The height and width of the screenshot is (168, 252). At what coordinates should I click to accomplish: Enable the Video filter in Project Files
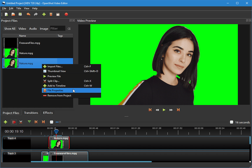(x=22, y=29)
